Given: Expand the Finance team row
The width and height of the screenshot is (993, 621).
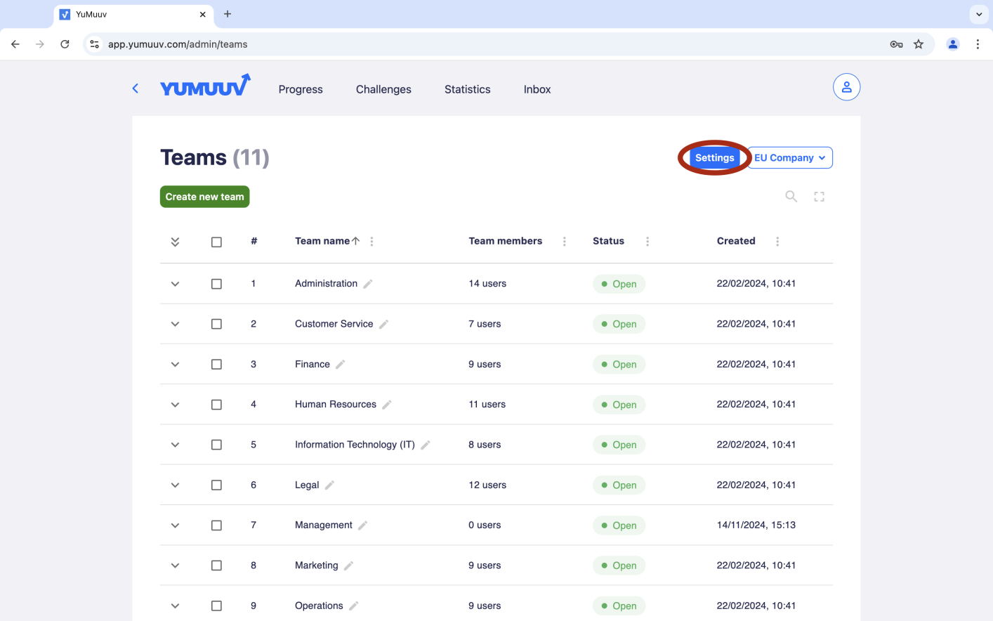Looking at the screenshot, I should [175, 365].
